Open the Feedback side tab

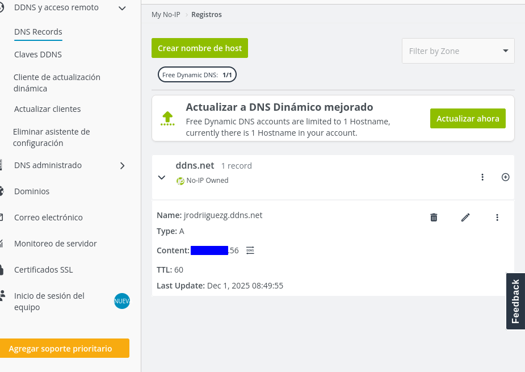point(515,301)
